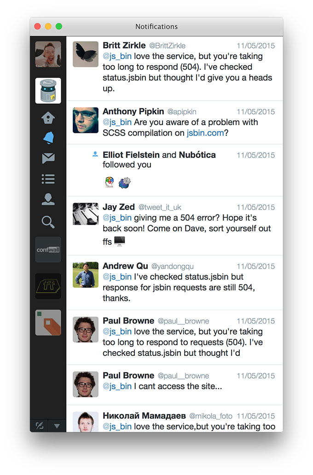Select the tweet "I cant access the site..."

coord(174,385)
